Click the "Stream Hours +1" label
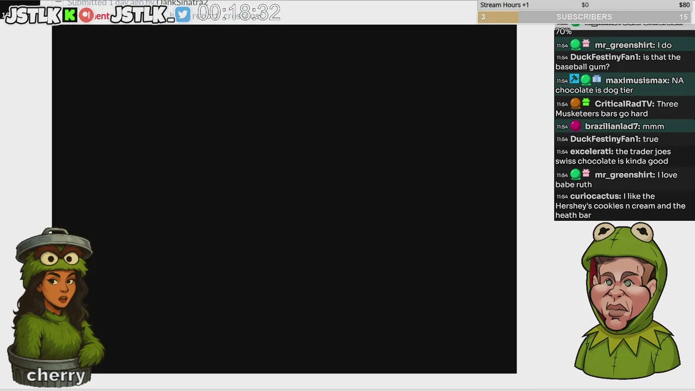695x391 pixels. [x=504, y=5]
